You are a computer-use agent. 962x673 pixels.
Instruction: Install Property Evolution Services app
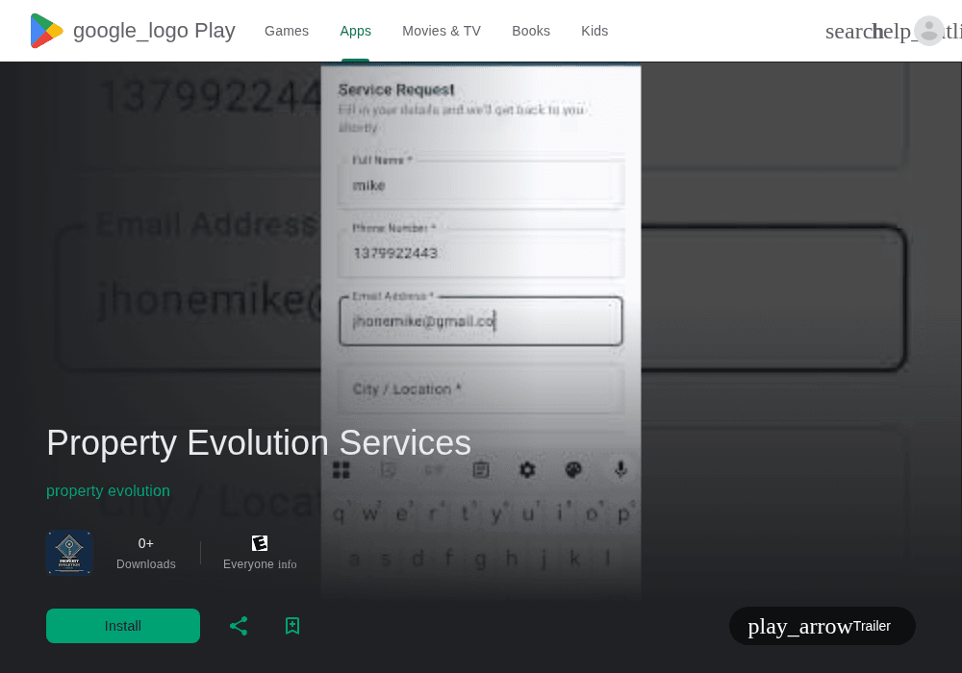click(x=123, y=626)
